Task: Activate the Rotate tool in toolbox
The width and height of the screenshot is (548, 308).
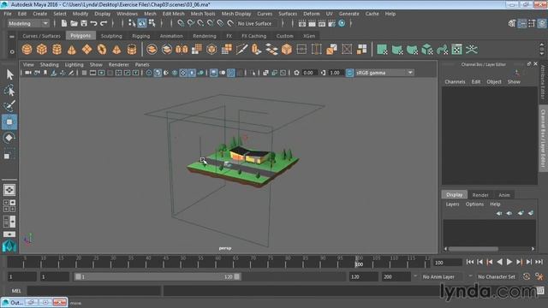Action: coord(9,138)
